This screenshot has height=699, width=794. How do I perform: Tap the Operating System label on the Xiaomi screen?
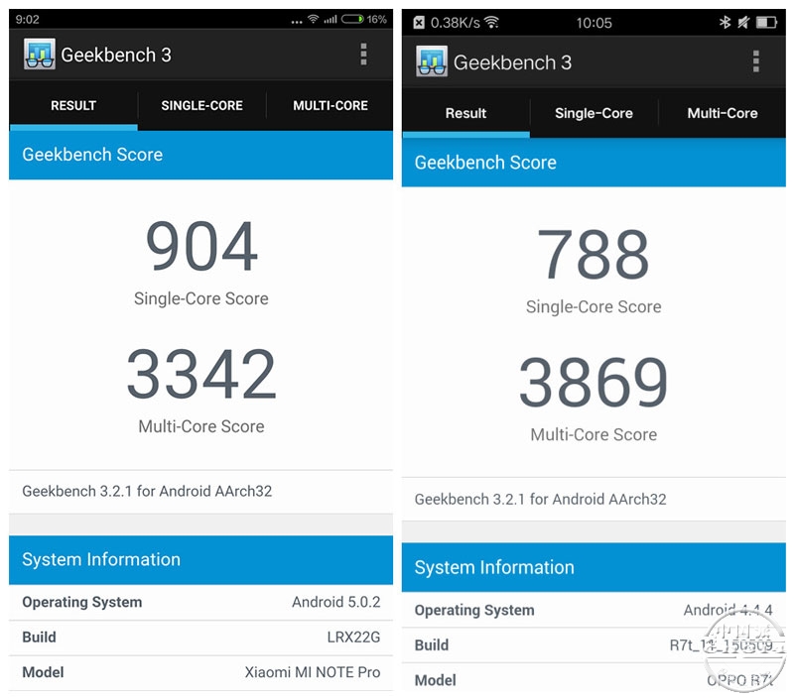pyautogui.click(x=82, y=603)
